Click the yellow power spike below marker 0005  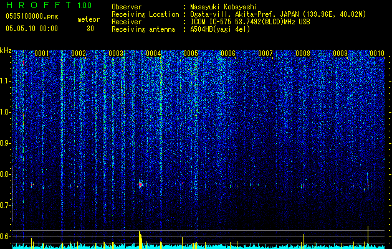coord(182,243)
